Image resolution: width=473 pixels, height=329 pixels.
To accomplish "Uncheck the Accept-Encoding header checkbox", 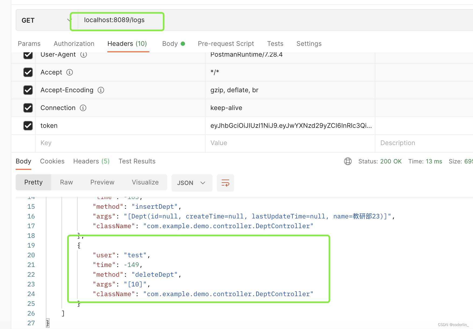I will (28, 90).
